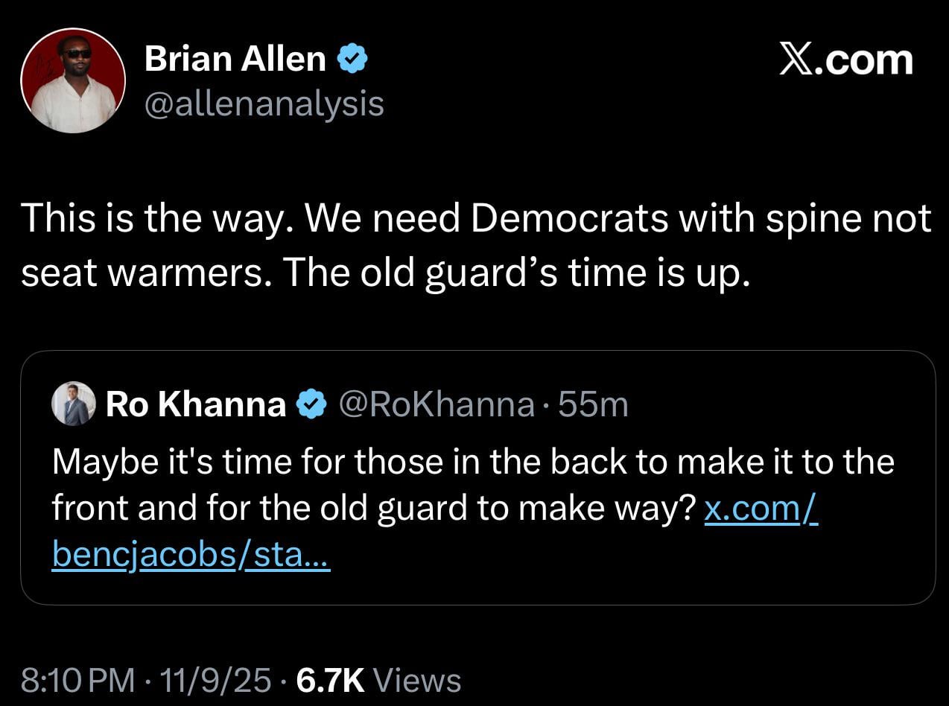Click Ro Khanna's name in quoted post
The image size is (949, 706).
click(196, 404)
